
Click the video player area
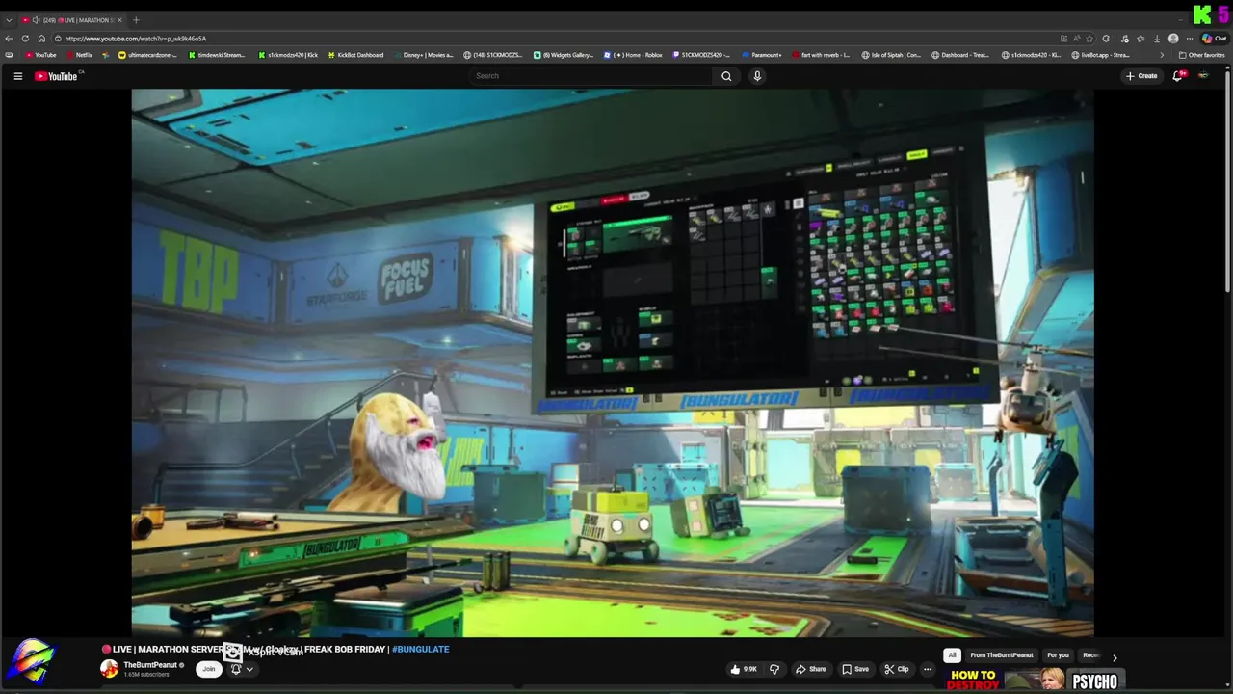click(x=613, y=363)
